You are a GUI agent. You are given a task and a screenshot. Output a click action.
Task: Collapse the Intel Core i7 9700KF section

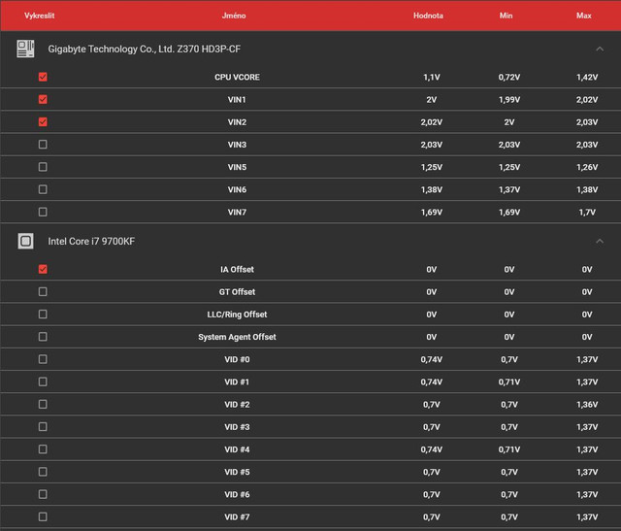(600, 241)
